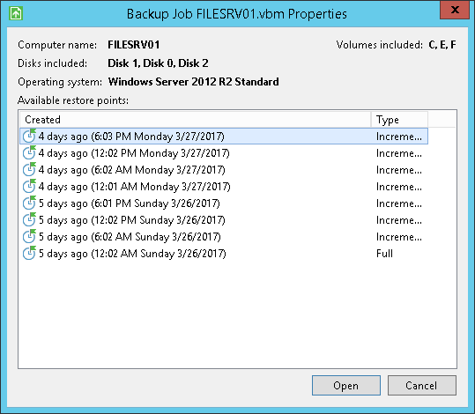Click Increme... type for 6:03 PM Monday
Image resolution: width=475 pixels, height=414 pixels.
(x=399, y=137)
